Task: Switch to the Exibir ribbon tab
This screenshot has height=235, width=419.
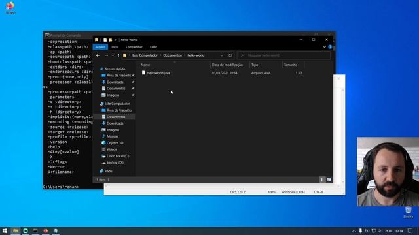Action: click(x=153, y=47)
